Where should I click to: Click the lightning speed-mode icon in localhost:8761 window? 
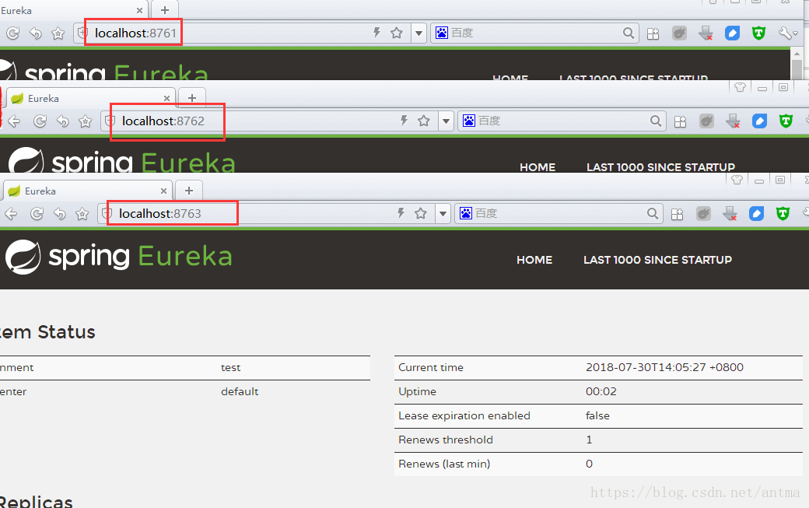click(376, 33)
